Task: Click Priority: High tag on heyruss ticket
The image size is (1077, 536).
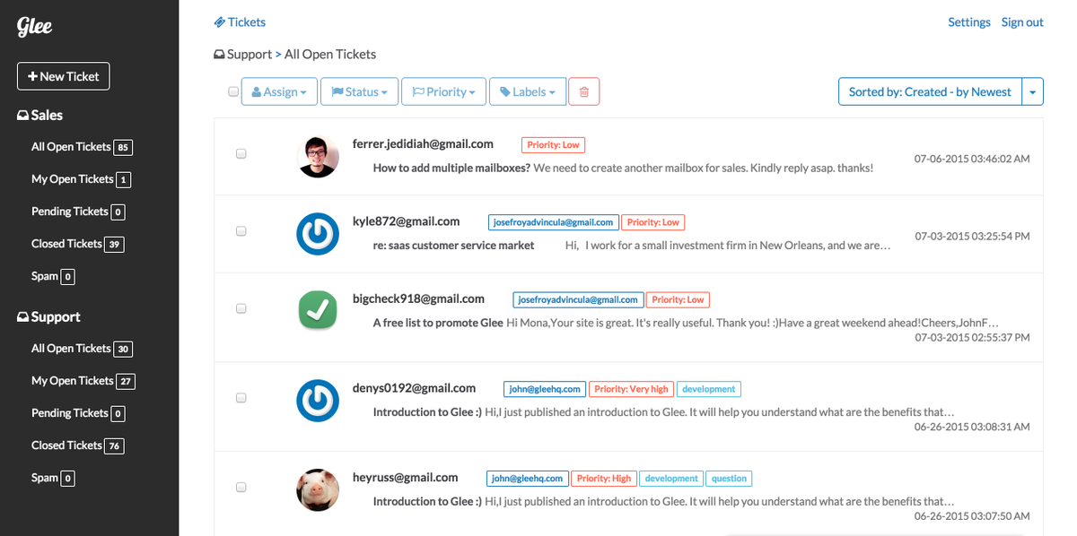Action: [x=603, y=479]
